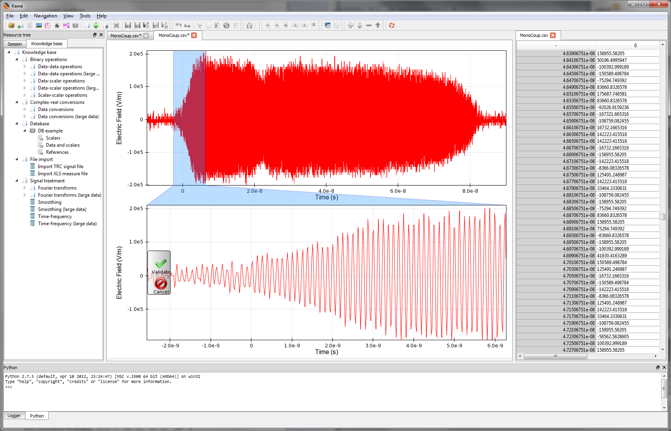Collapse the Database node

(17, 124)
